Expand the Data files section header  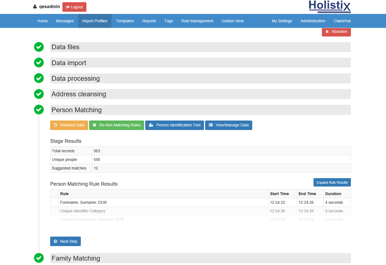point(200,47)
